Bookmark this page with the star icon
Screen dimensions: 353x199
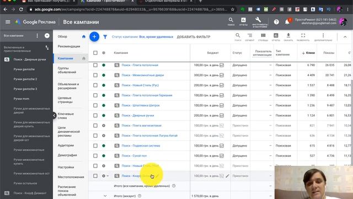[x=233, y=9]
